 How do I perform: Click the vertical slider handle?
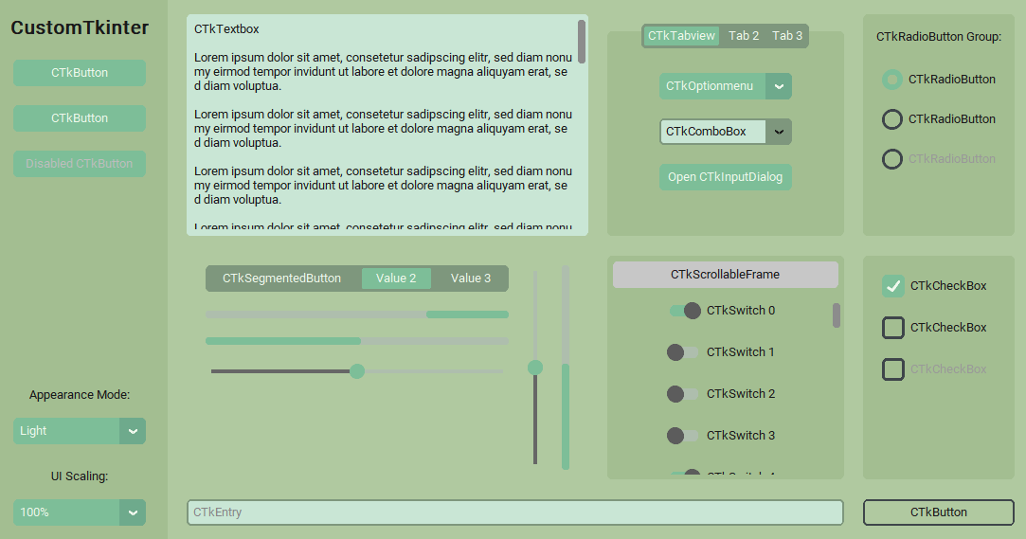click(x=535, y=368)
